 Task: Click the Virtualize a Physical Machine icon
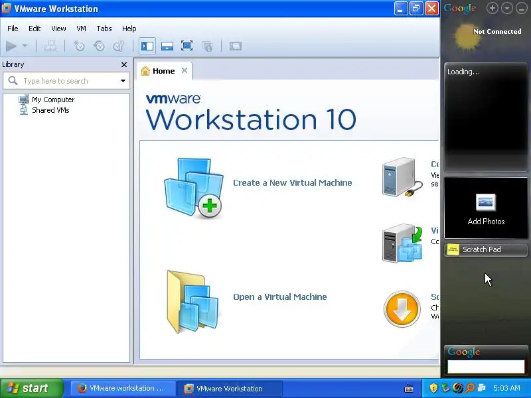pyautogui.click(x=402, y=243)
